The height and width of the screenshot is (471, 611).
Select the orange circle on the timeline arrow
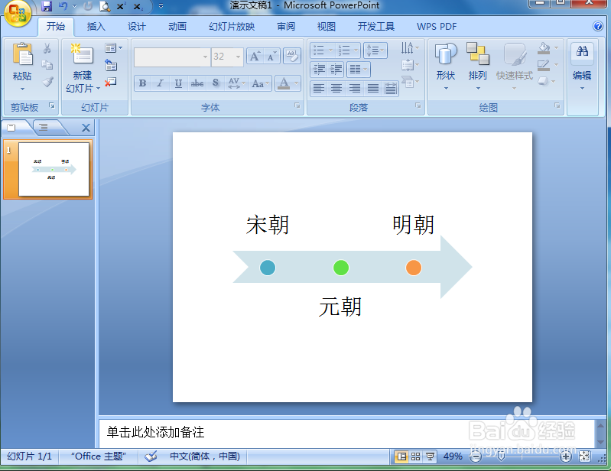click(414, 268)
